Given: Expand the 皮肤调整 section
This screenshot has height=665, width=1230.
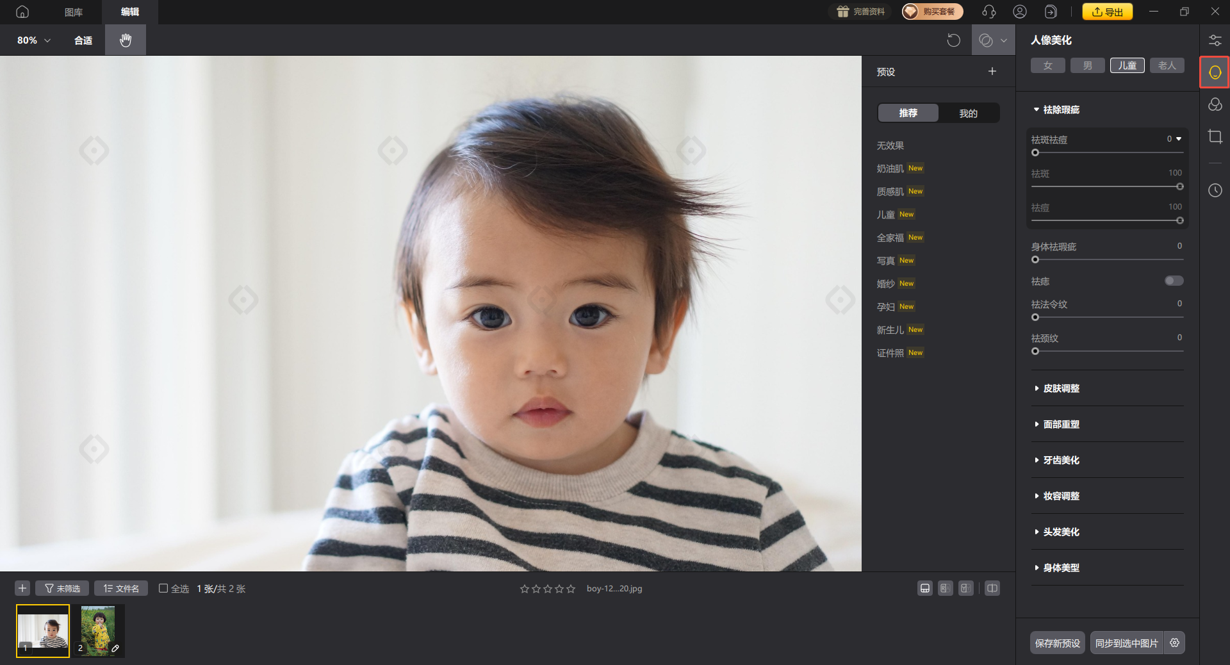Looking at the screenshot, I should point(1061,388).
